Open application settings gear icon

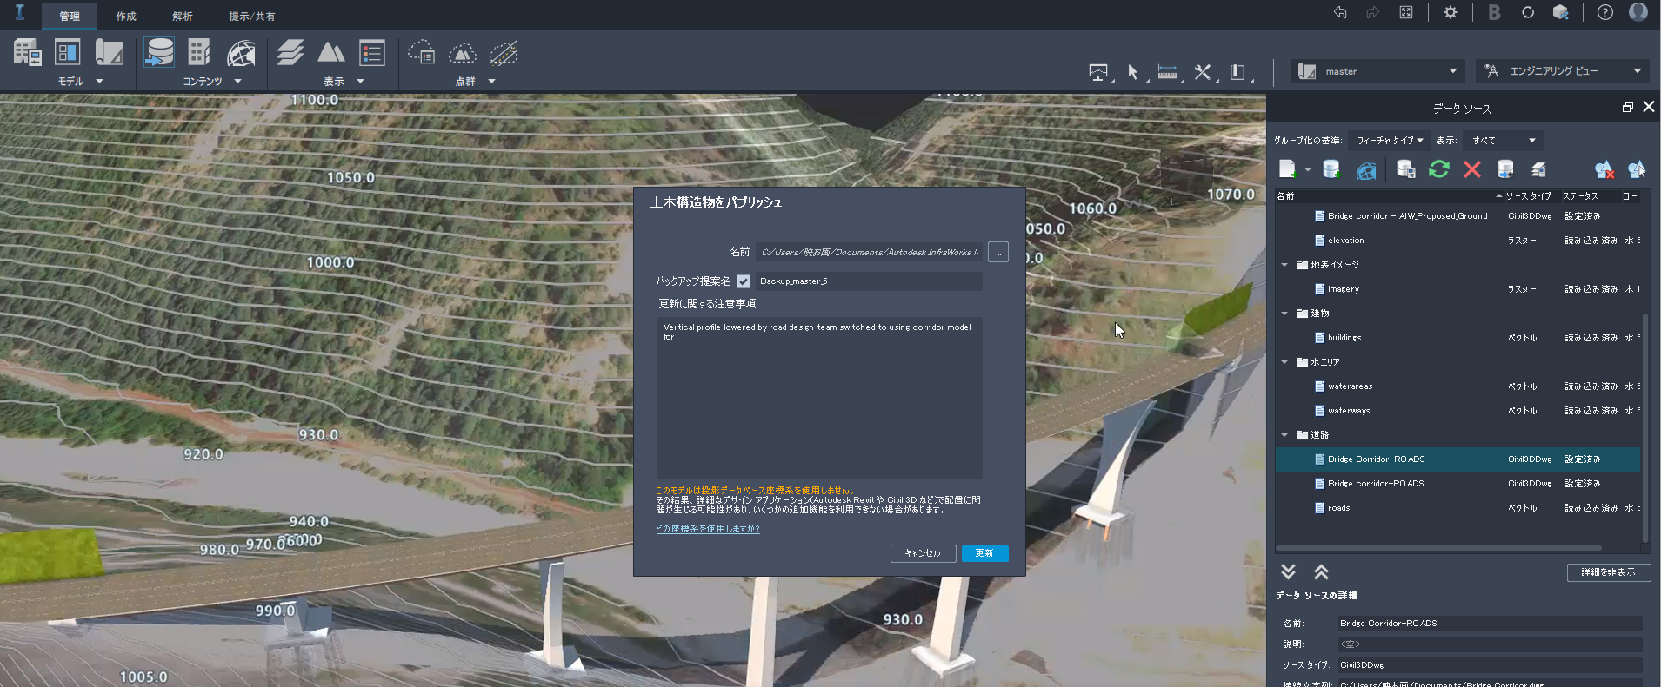(1451, 12)
